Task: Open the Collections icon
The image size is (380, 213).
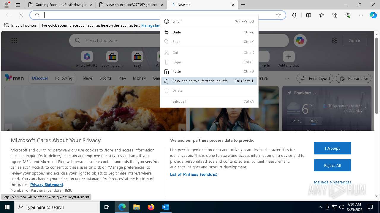Action: click(x=335, y=15)
